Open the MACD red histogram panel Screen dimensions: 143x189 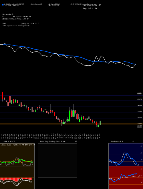pyautogui.click(x=17, y=178)
